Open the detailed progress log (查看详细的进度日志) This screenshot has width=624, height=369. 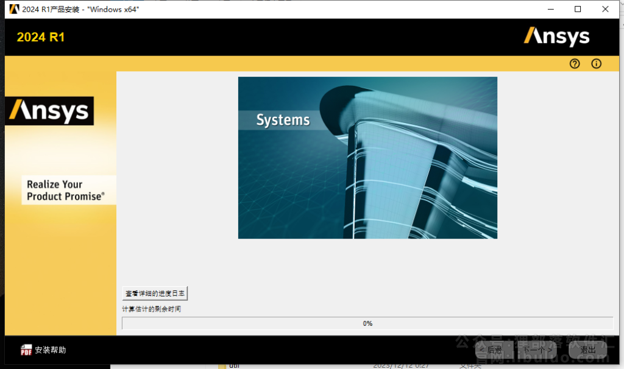tap(154, 293)
